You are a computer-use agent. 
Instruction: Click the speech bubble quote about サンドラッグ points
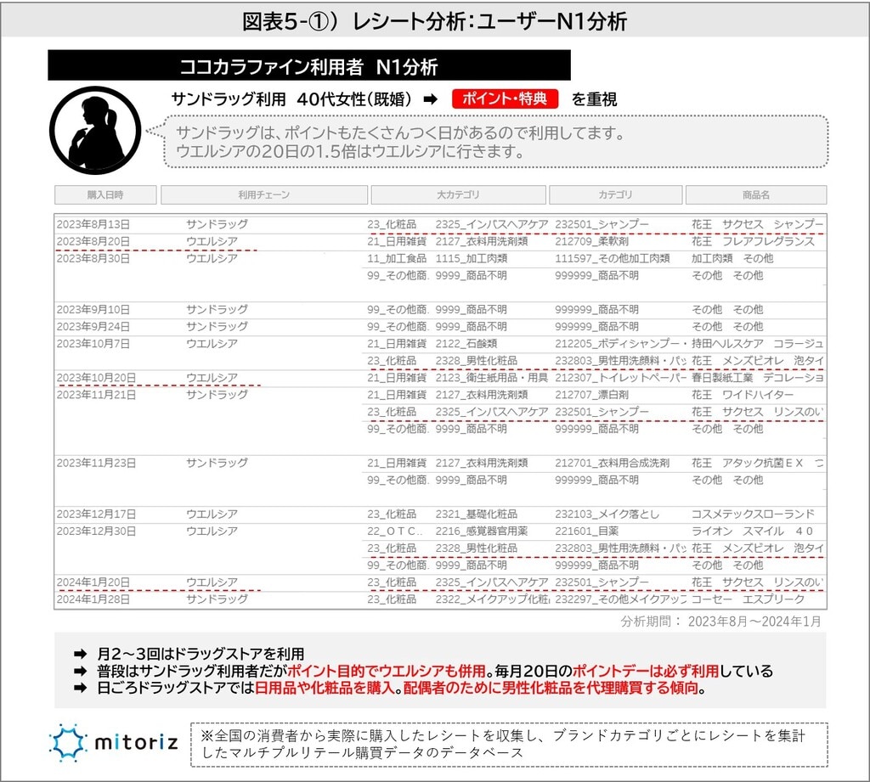click(496, 142)
